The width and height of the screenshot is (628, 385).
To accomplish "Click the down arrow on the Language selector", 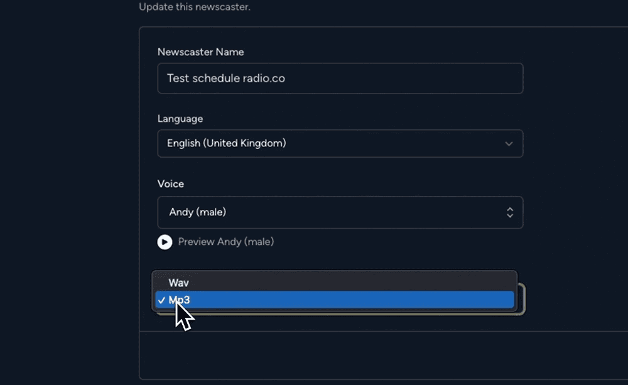I will click(x=509, y=143).
